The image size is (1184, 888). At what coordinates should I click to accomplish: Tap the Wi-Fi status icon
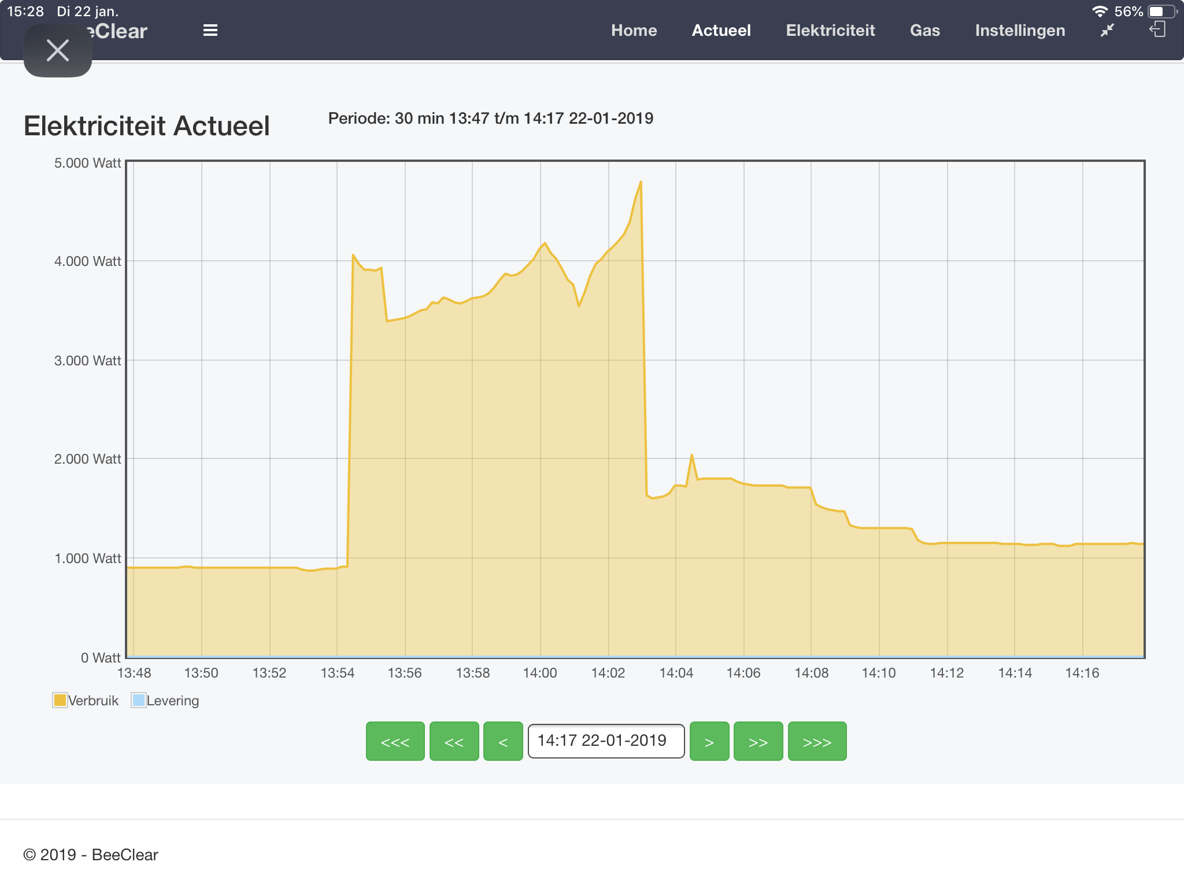coord(1100,12)
